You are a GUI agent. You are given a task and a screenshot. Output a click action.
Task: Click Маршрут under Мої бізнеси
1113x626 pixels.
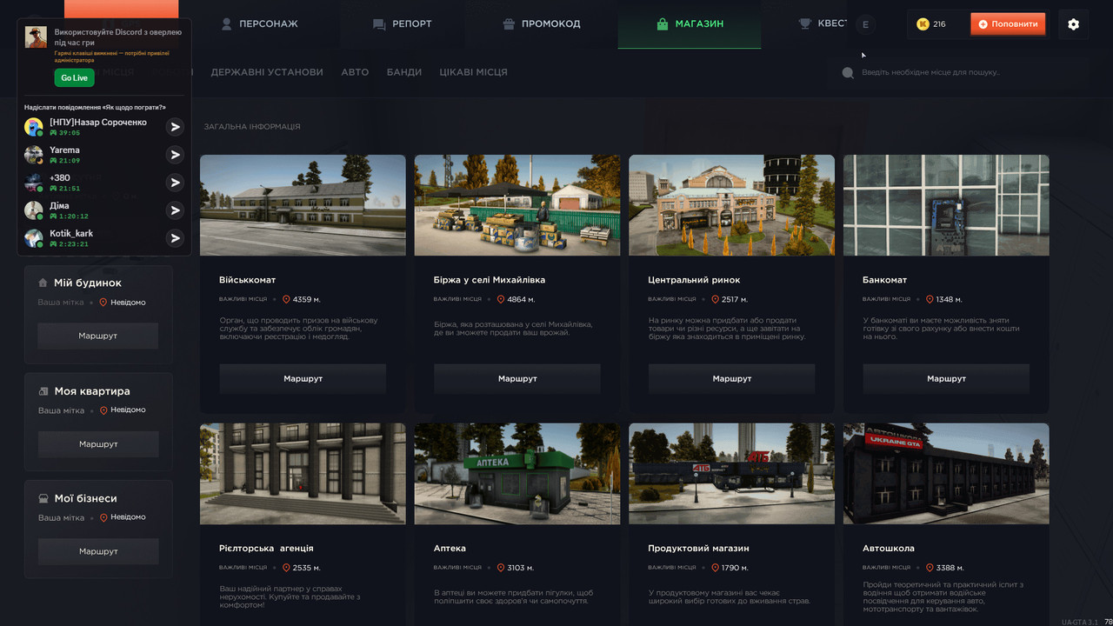point(98,551)
